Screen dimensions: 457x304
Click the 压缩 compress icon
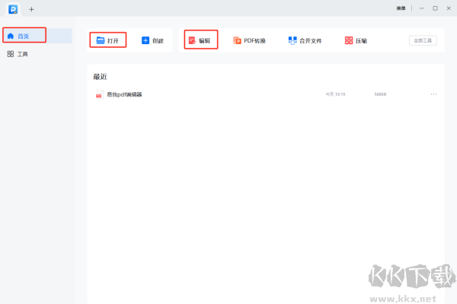349,40
